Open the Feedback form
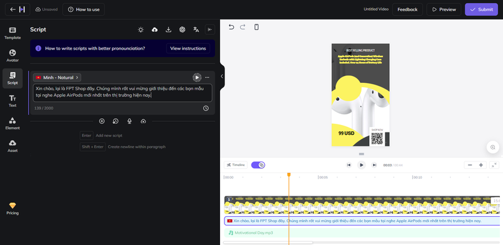Image resolution: width=503 pixels, height=245 pixels. pyautogui.click(x=407, y=9)
